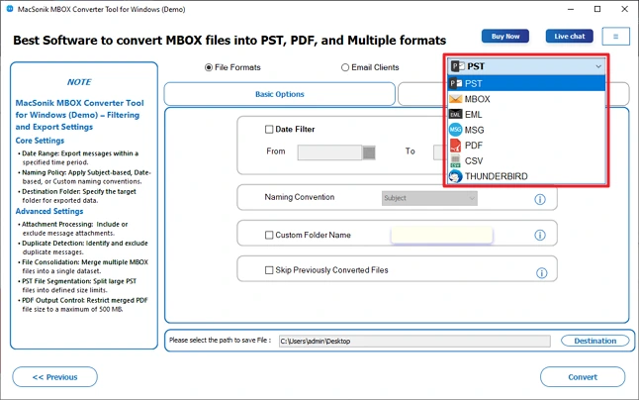Screen dimensions: 639x400
Task: Open the From date calendar picker
Action: [369, 152]
